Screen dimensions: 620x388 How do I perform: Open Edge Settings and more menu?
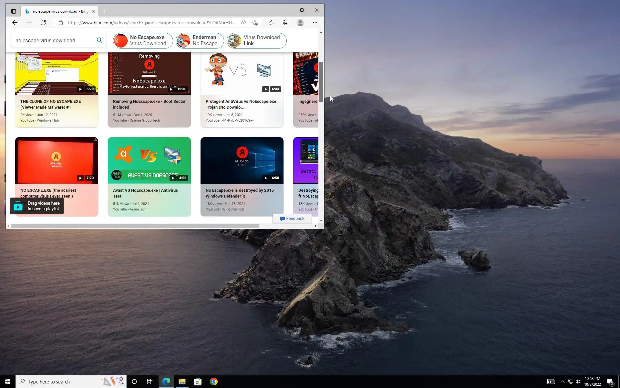(x=315, y=23)
